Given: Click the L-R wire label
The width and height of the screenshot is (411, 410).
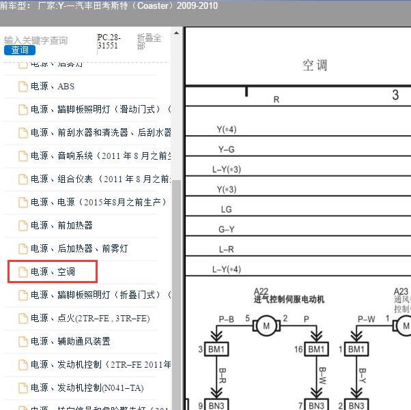Looking at the screenshot, I should tap(227, 250).
